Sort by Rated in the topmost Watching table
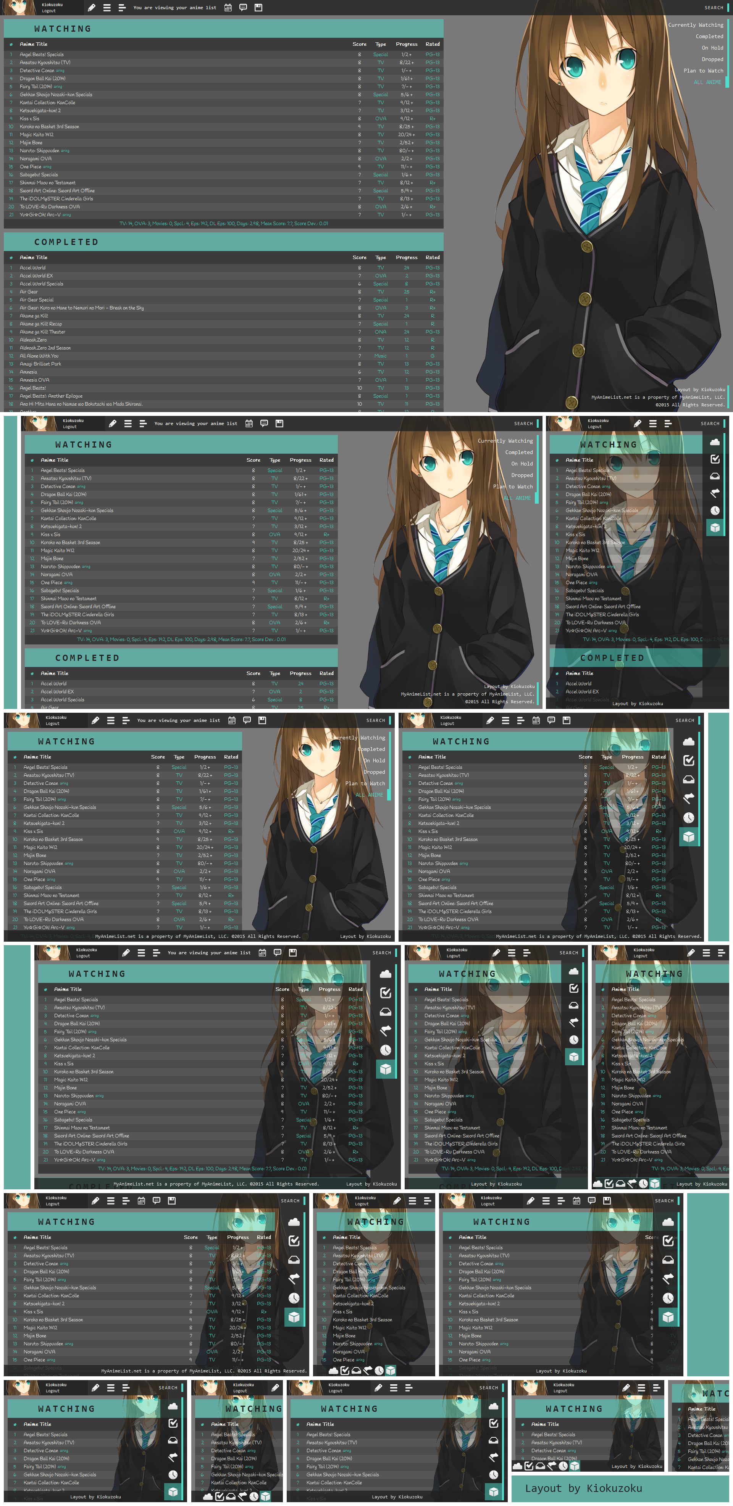This screenshot has width=733, height=1506. (x=432, y=44)
